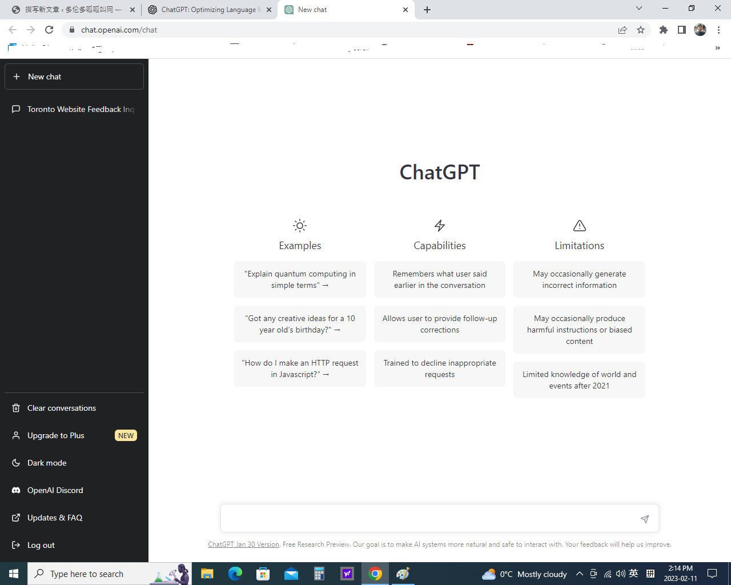Click the browser forward arrow
Viewport: 731px width, 585px height.
click(x=31, y=30)
